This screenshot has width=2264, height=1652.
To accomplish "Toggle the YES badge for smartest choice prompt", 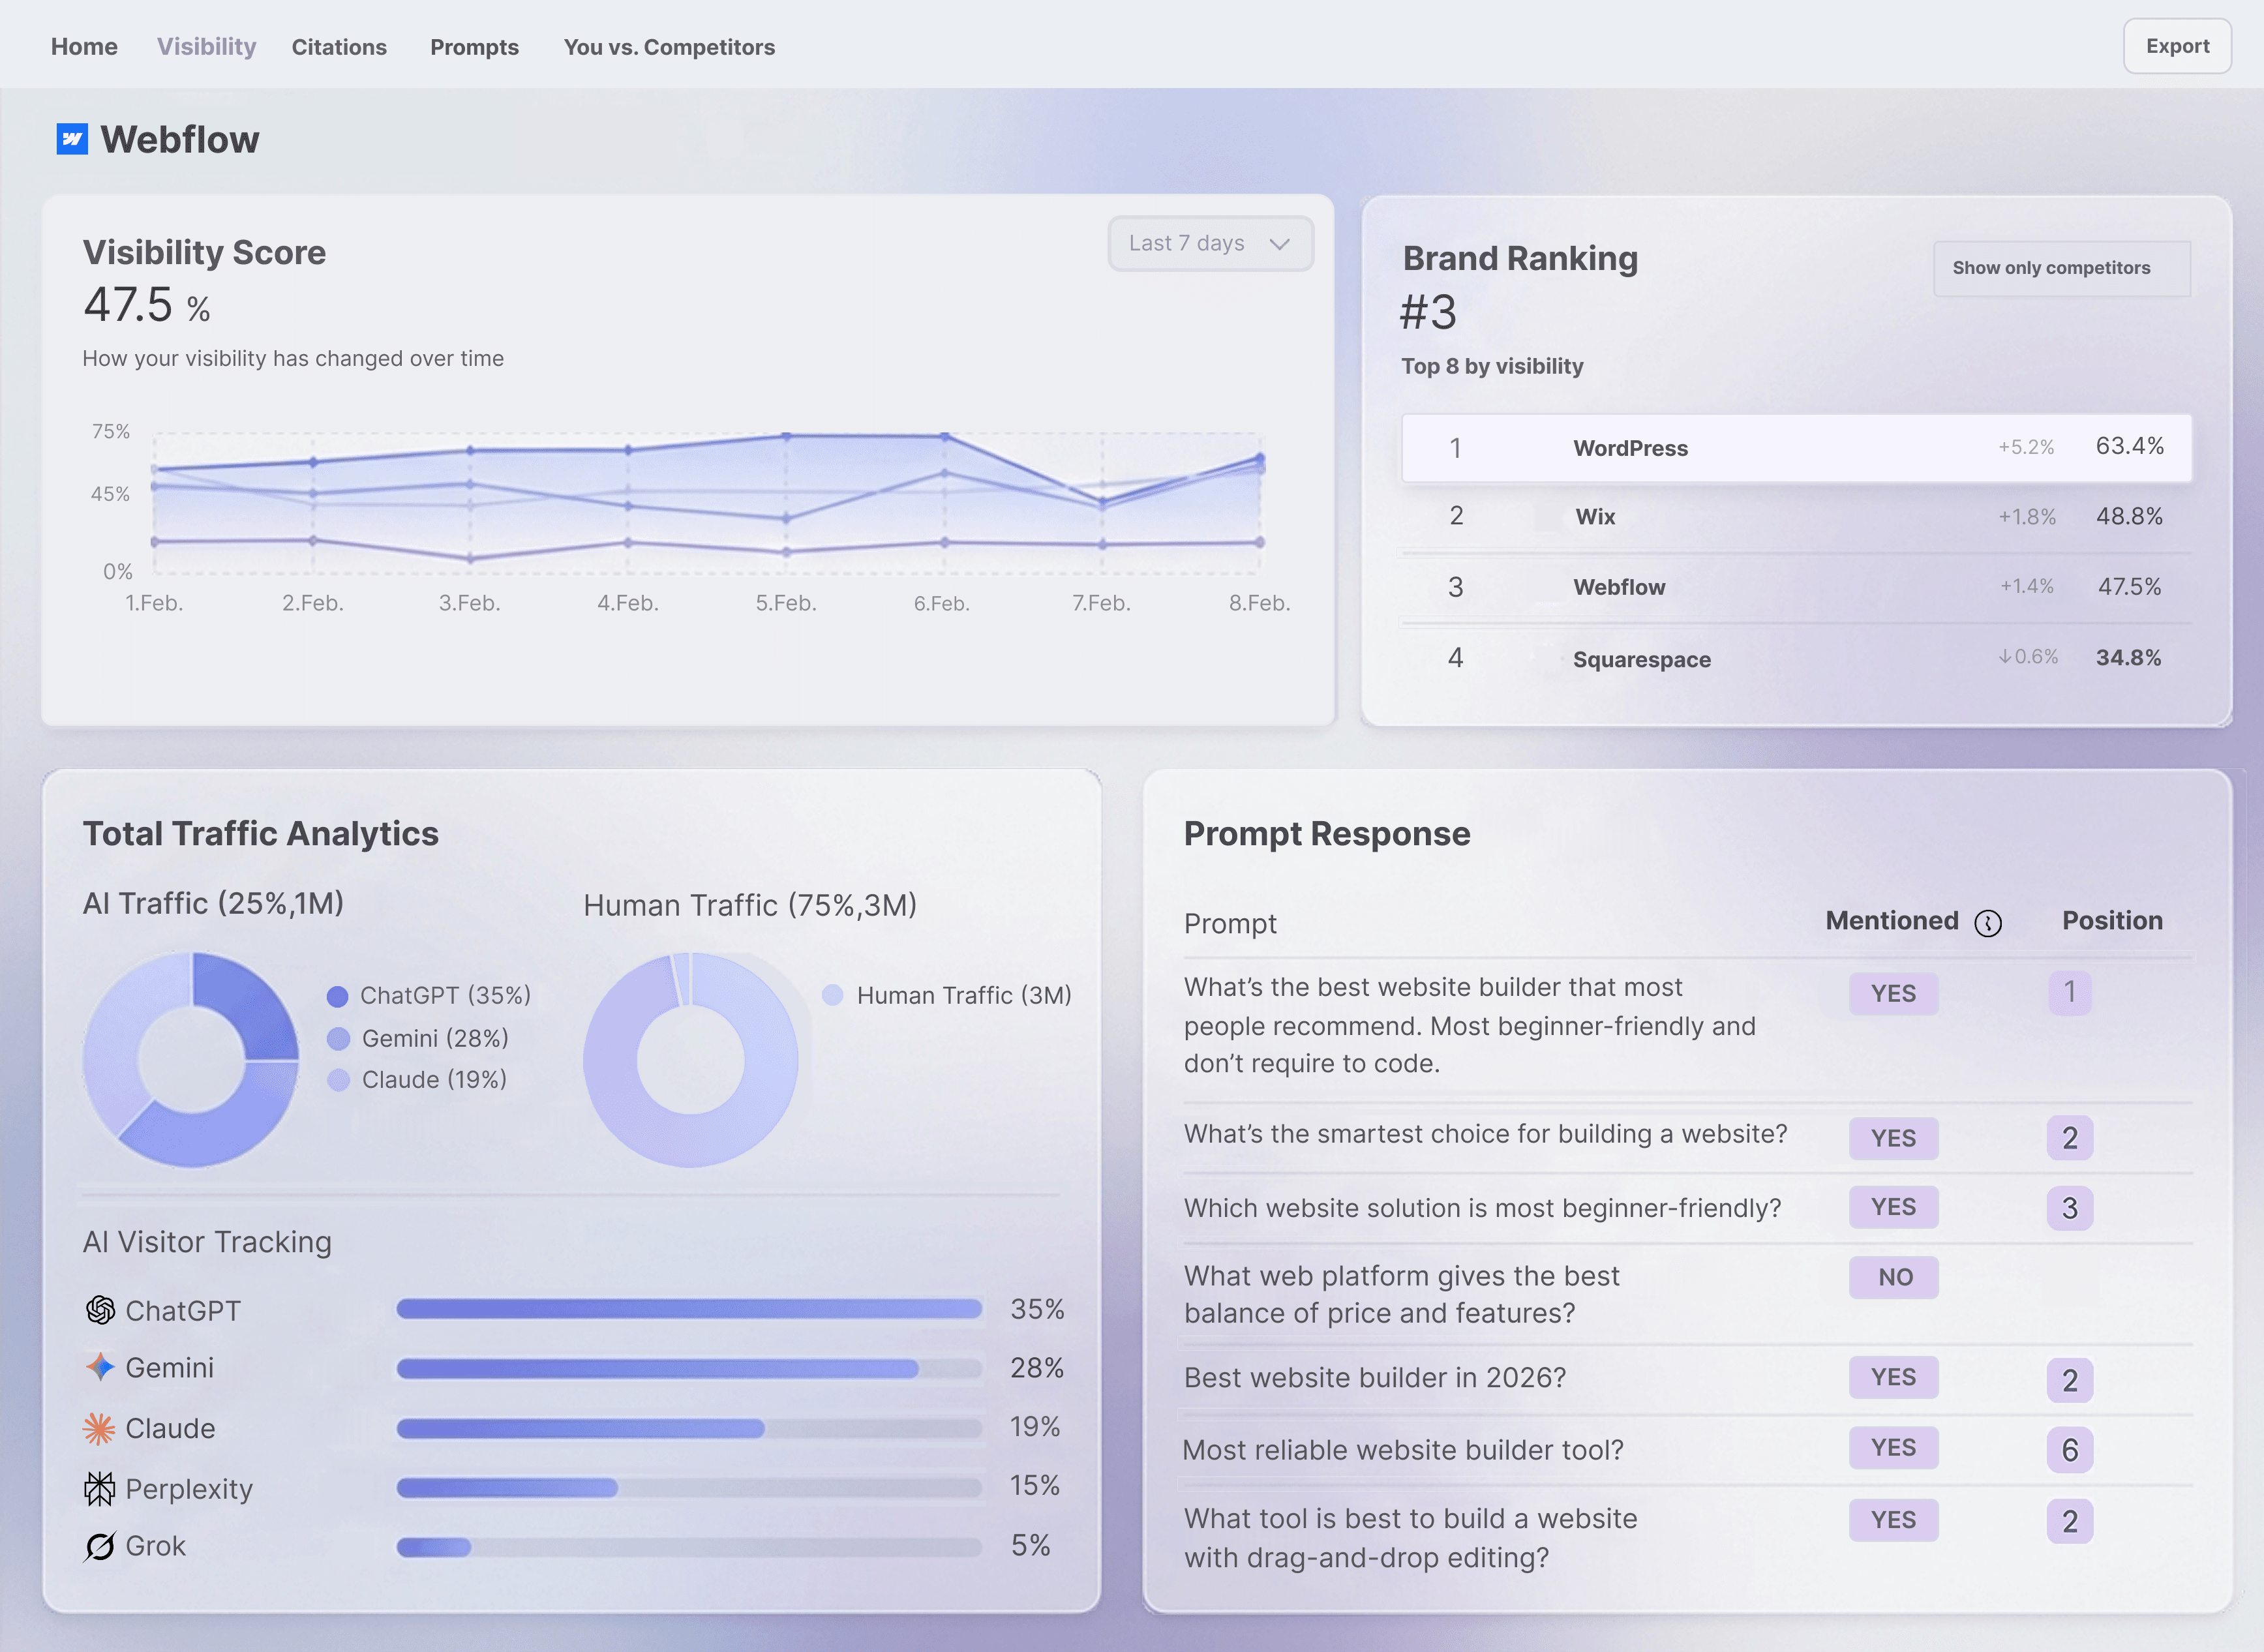I will pyautogui.click(x=1893, y=1138).
